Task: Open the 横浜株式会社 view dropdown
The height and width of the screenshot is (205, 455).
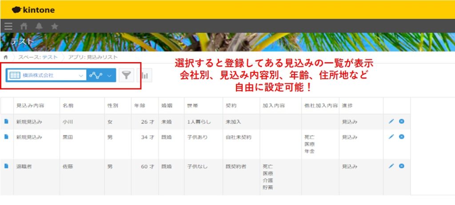Action: (46, 75)
